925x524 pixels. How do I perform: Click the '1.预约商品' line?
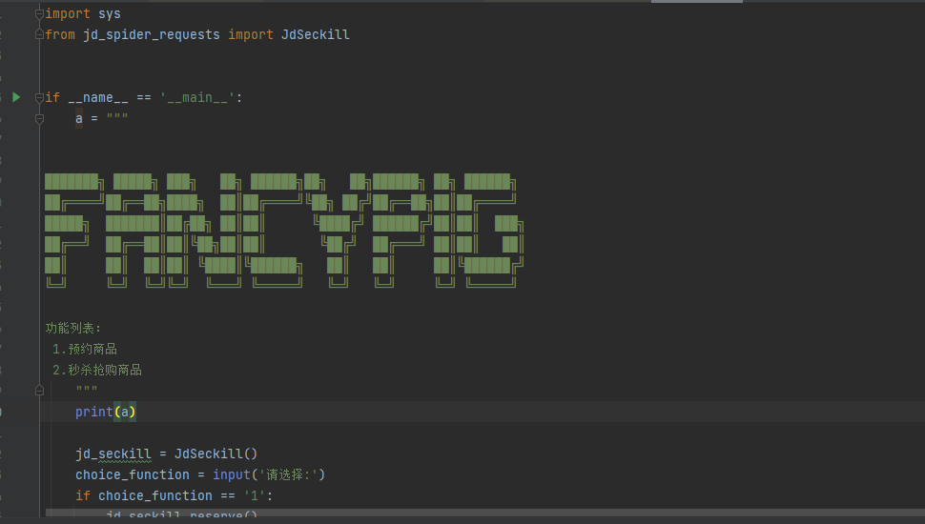click(x=84, y=349)
